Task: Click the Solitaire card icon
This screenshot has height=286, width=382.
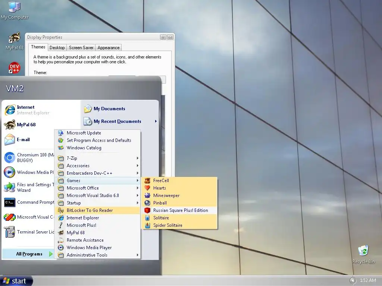Action: click(147, 218)
